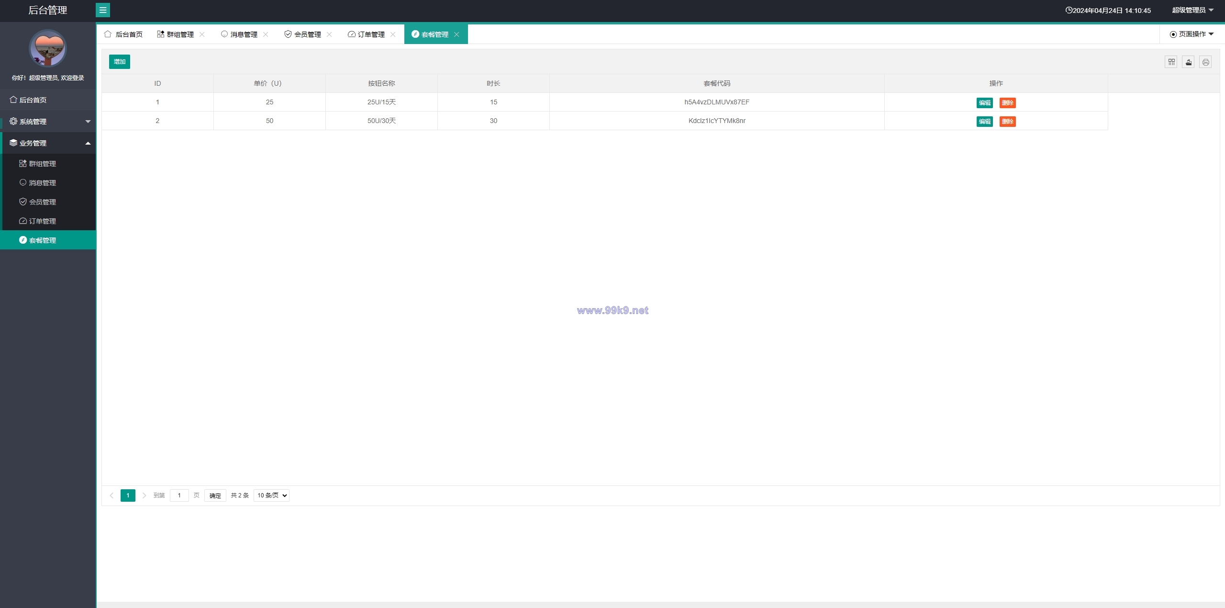Delete the 25U/15天 package row
Viewport: 1225px width, 608px height.
pyautogui.click(x=1008, y=103)
